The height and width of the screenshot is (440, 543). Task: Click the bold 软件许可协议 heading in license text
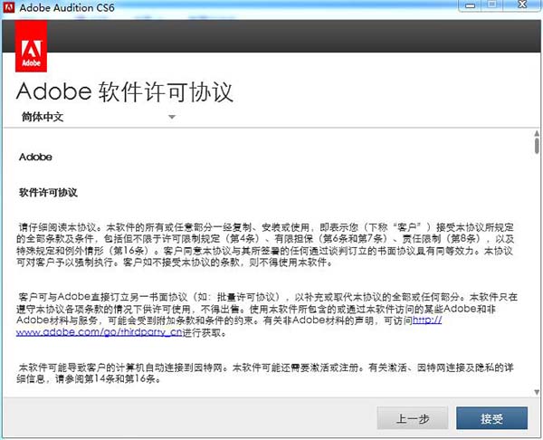pyautogui.click(x=48, y=193)
